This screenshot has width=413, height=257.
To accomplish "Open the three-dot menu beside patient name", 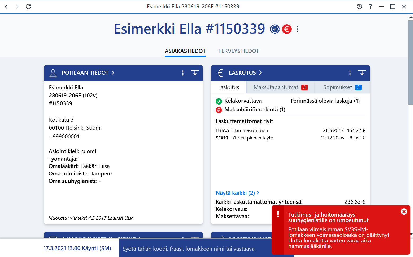I will click(x=298, y=29).
